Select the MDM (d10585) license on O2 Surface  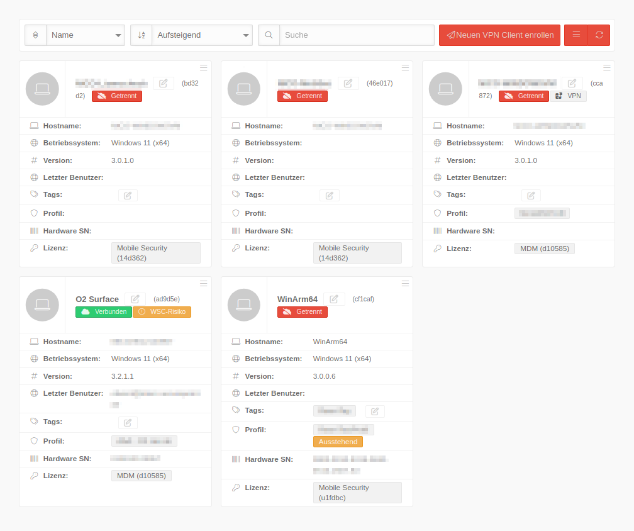click(x=142, y=476)
